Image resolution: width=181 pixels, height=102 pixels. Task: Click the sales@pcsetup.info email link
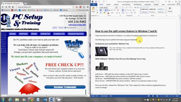tap(77, 25)
